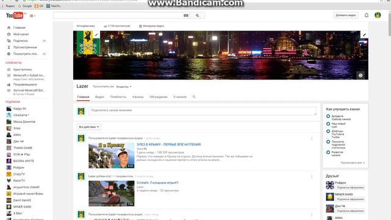
Task: Focus the YouTube search field
Action: tap(118, 15)
